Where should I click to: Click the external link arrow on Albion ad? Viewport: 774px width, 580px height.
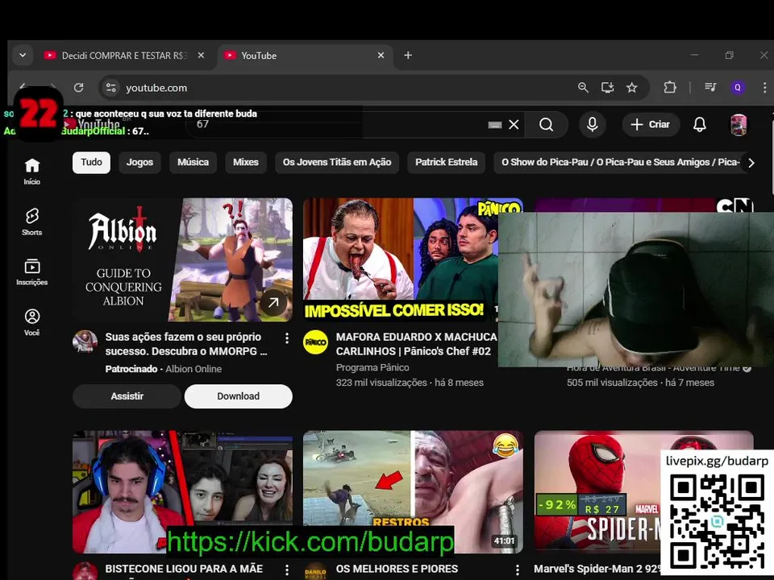(273, 302)
